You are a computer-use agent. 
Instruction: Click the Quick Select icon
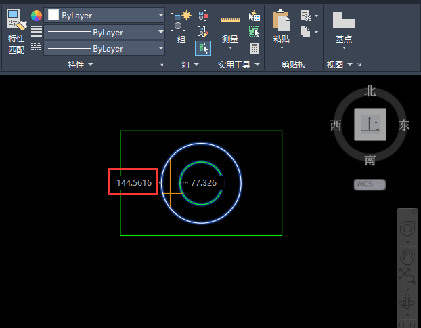(254, 16)
